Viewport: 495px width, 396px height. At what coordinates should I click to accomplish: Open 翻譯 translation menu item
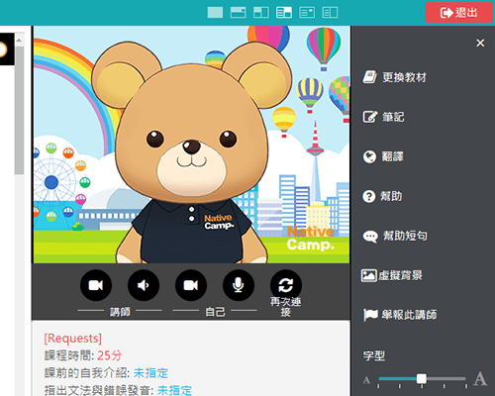pos(383,156)
